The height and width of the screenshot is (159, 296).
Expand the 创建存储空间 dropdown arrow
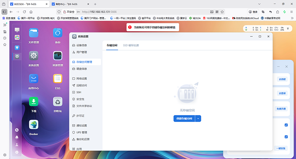(x=198, y=118)
